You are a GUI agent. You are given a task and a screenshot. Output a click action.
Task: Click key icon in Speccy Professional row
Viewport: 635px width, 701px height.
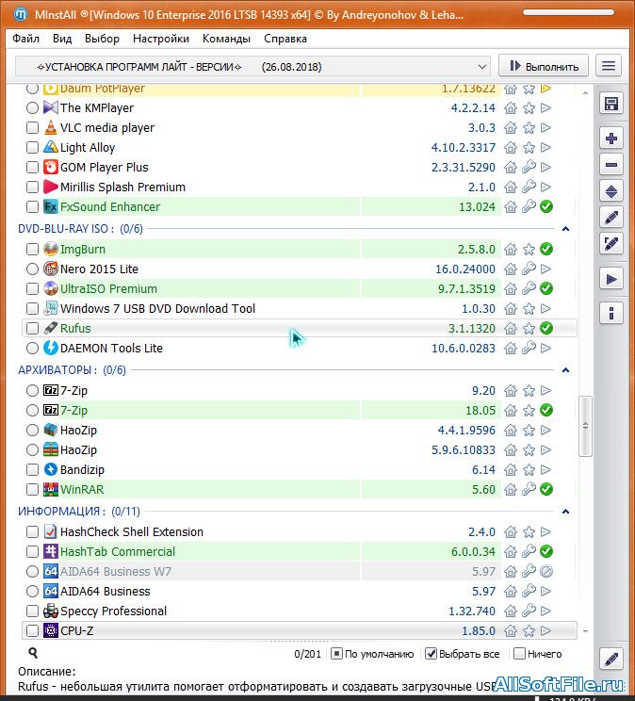coord(529,611)
